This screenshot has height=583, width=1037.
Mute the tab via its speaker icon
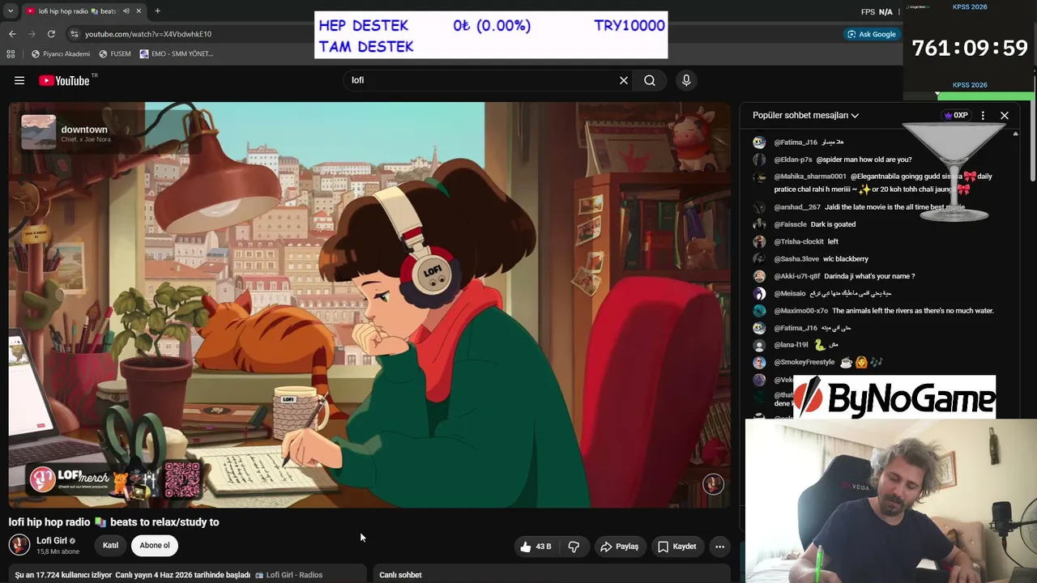pyautogui.click(x=126, y=11)
